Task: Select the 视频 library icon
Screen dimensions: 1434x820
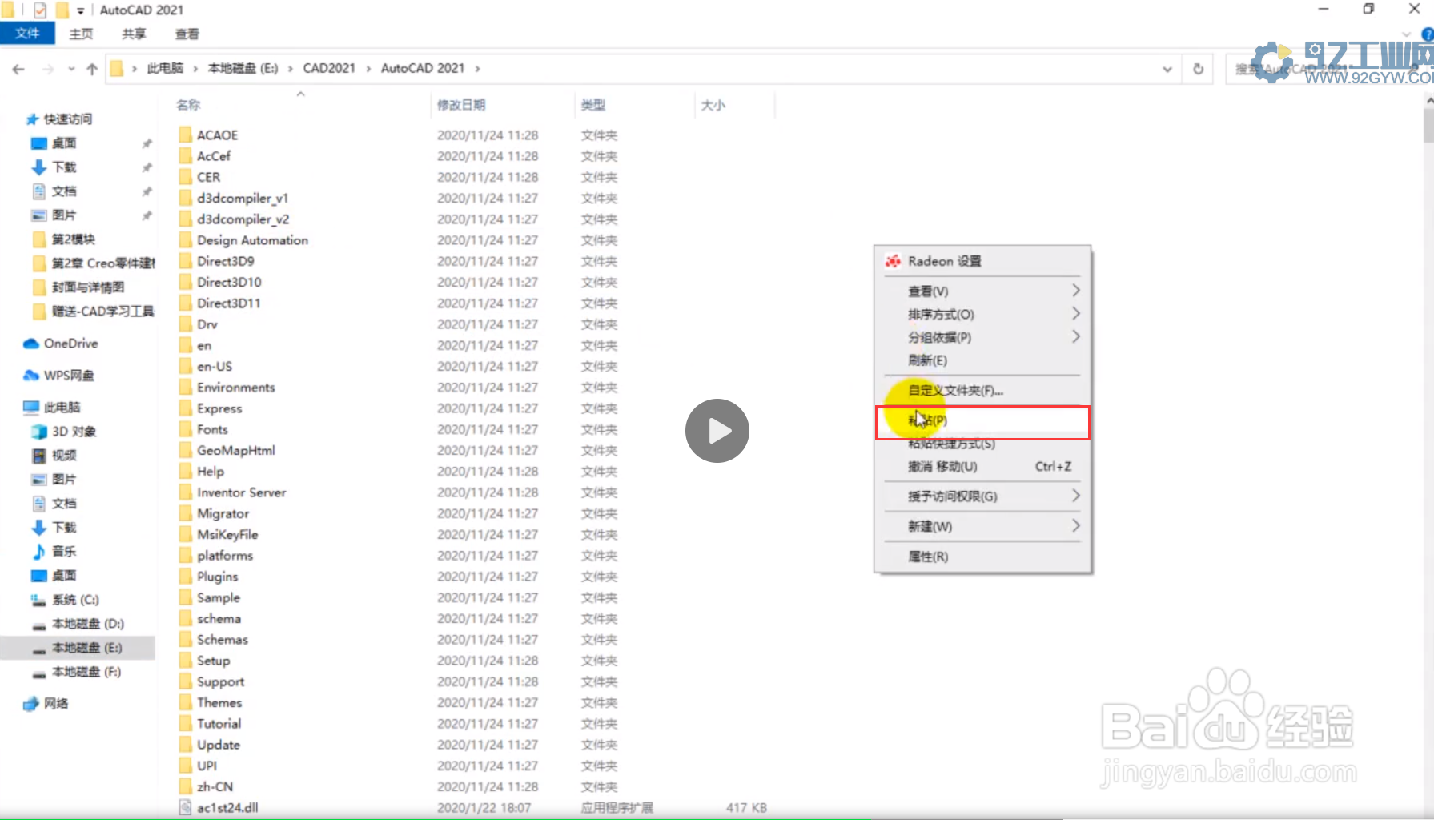Action: (38, 456)
